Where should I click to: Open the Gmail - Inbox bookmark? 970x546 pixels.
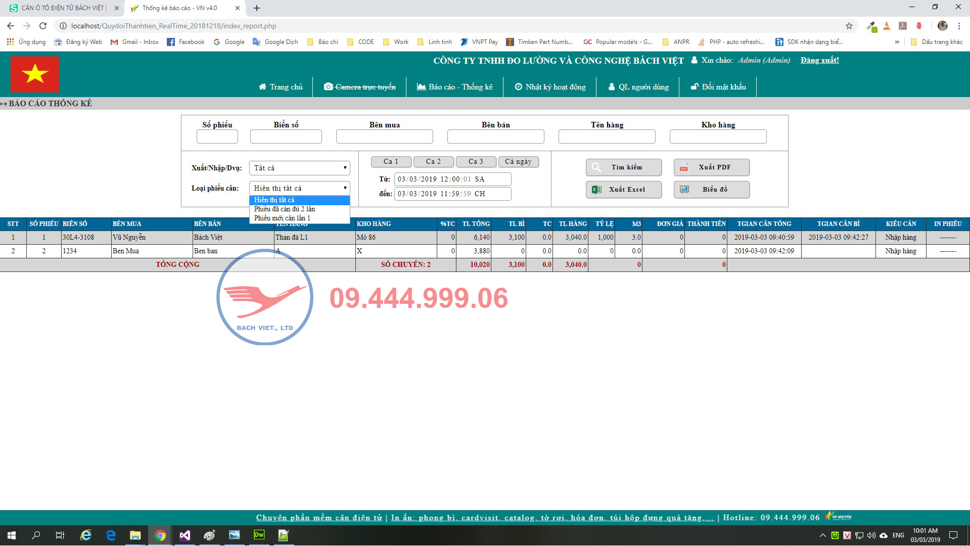click(x=135, y=42)
